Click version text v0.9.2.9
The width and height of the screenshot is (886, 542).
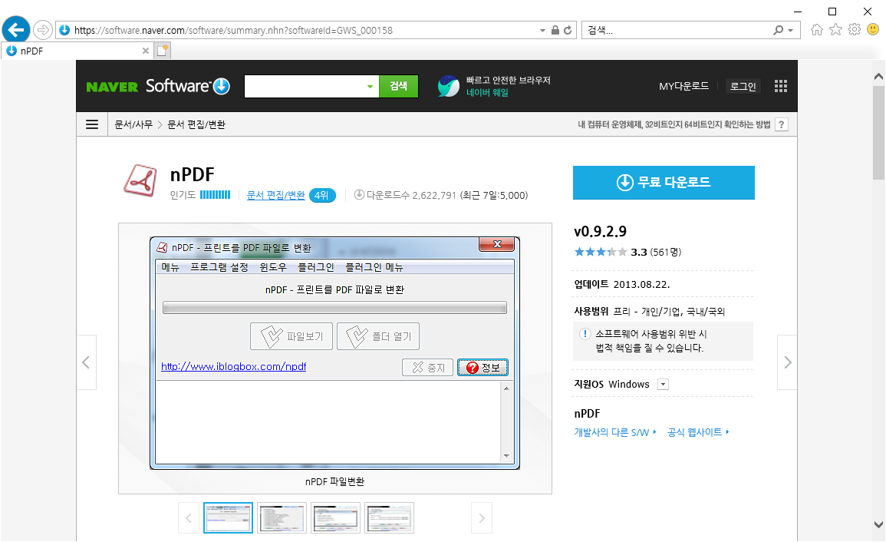pyautogui.click(x=600, y=231)
